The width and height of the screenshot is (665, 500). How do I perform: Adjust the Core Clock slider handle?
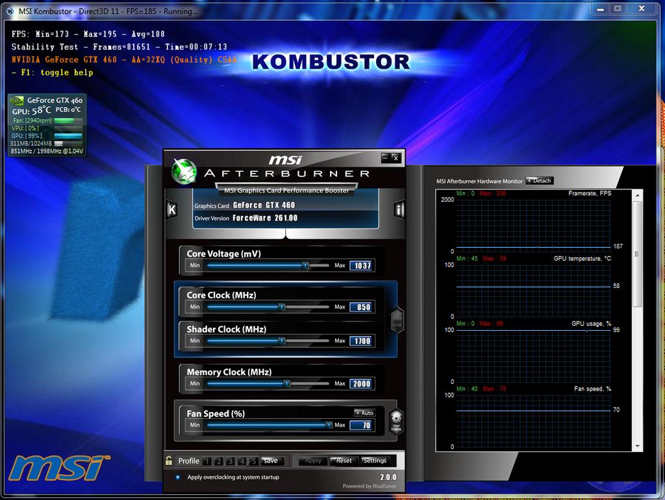pos(282,307)
